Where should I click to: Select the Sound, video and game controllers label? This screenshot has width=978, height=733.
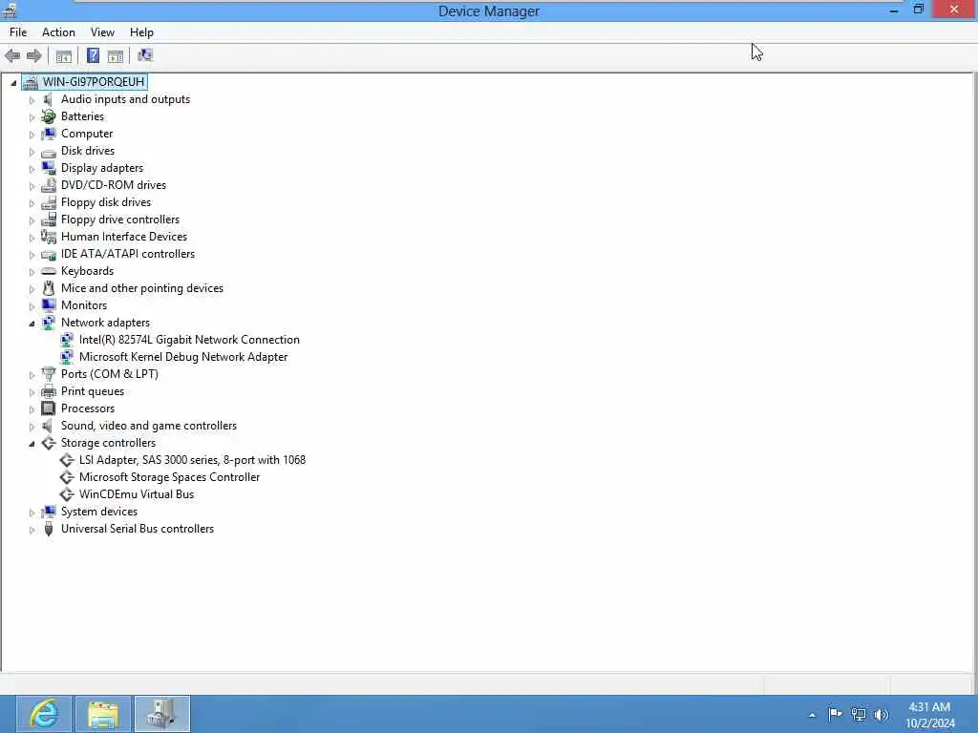tap(149, 426)
